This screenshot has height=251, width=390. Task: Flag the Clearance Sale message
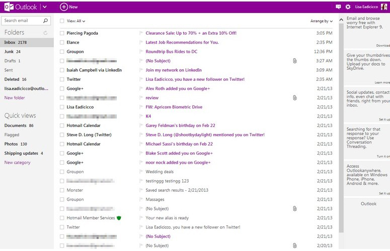coord(141,33)
